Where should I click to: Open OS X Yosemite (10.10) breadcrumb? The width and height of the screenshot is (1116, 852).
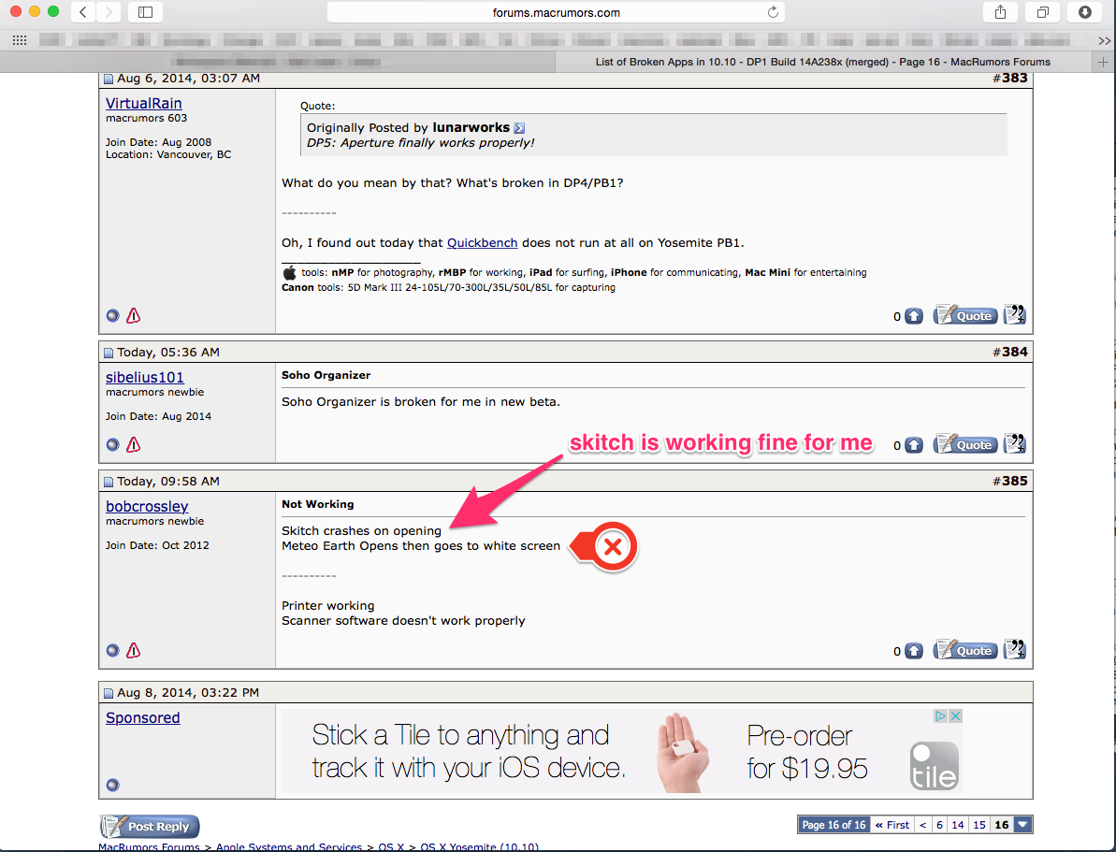tap(480, 847)
